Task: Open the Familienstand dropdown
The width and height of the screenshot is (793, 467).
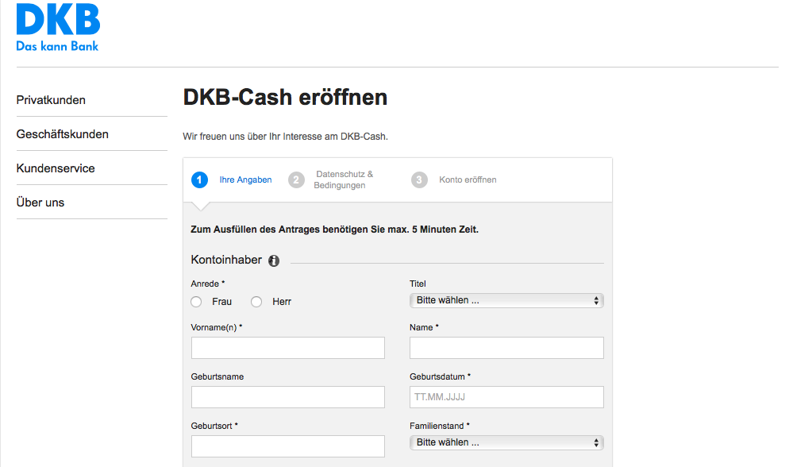Action: click(x=506, y=442)
